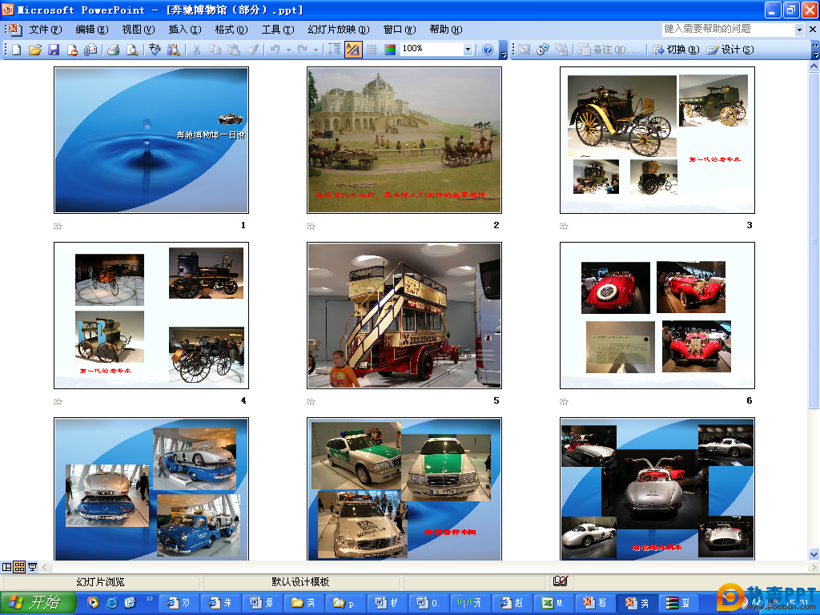The width and height of the screenshot is (820, 615).
Task: Select slide 2 thumbnail with palace painting
Action: pos(404,140)
